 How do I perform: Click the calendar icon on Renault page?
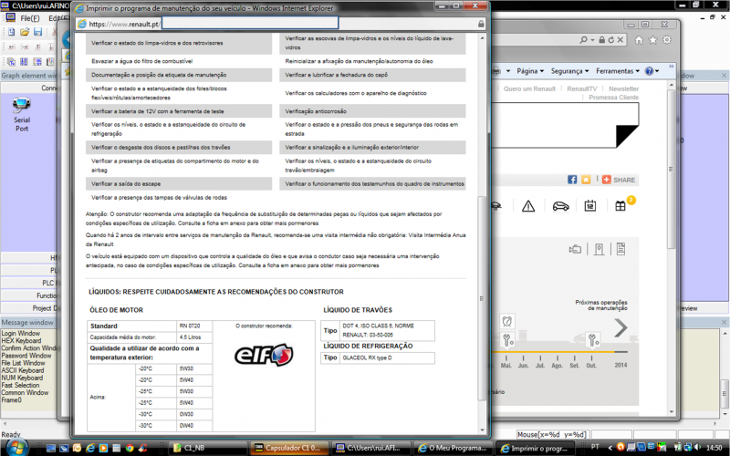(x=589, y=206)
